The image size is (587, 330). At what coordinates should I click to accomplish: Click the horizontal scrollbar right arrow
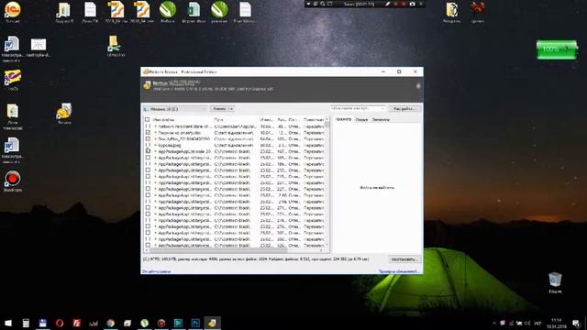tap(321, 250)
